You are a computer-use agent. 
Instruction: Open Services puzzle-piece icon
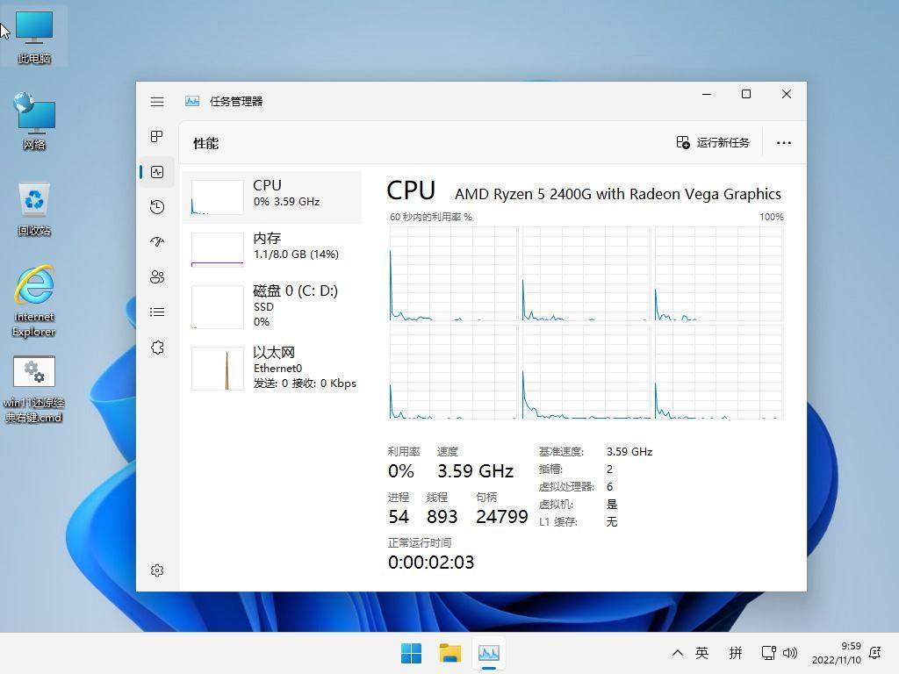157,348
